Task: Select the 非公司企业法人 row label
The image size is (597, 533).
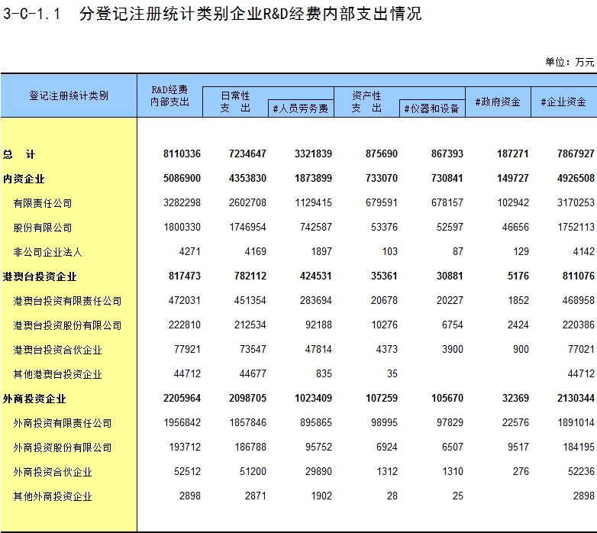Action: pyautogui.click(x=47, y=252)
